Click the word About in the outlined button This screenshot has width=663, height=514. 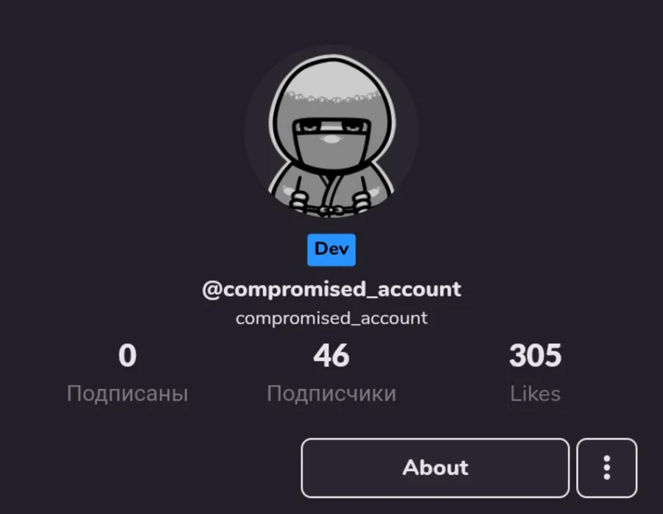(x=435, y=468)
